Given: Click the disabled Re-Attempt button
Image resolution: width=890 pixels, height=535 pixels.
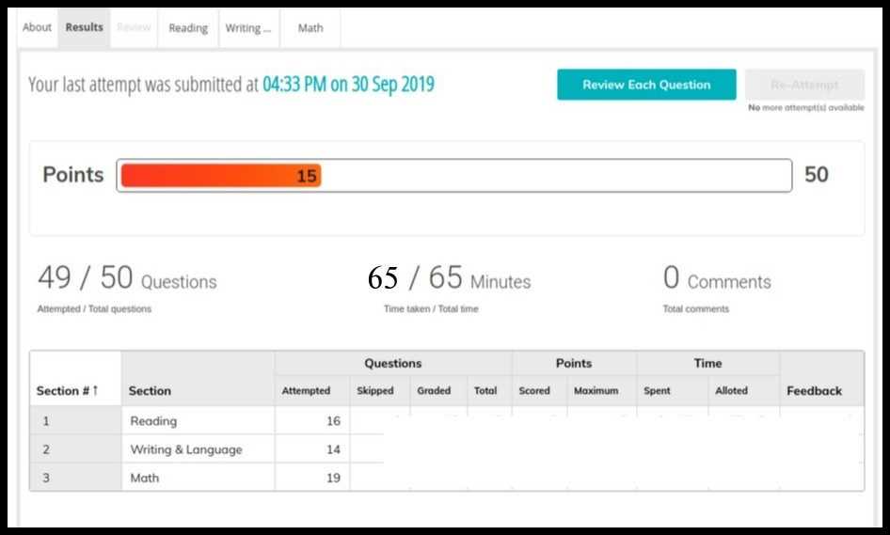Looking at the screenshot, I should (805, 85).
